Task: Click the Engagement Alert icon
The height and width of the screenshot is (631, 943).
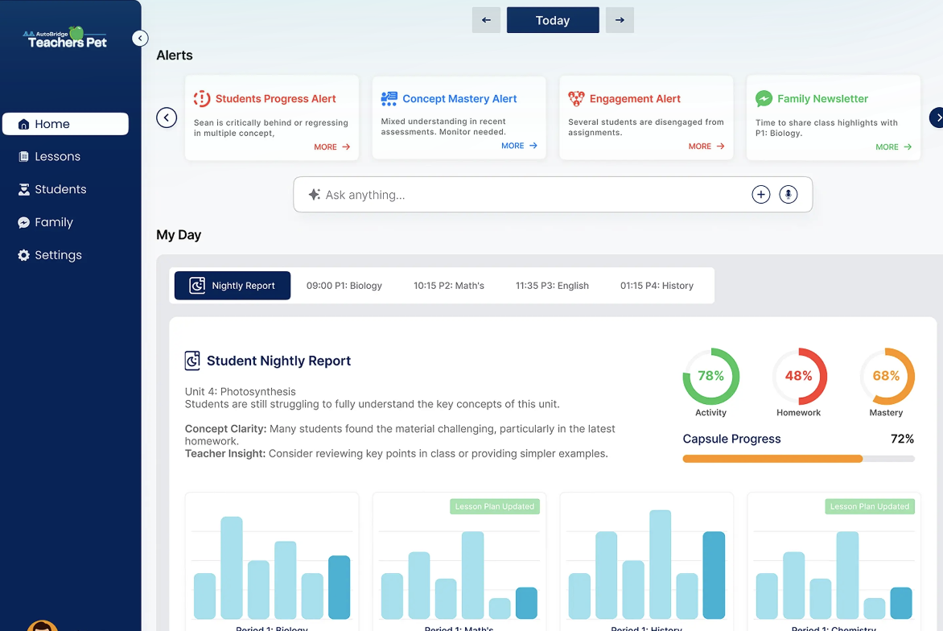Action: click(x=576, y=98)
